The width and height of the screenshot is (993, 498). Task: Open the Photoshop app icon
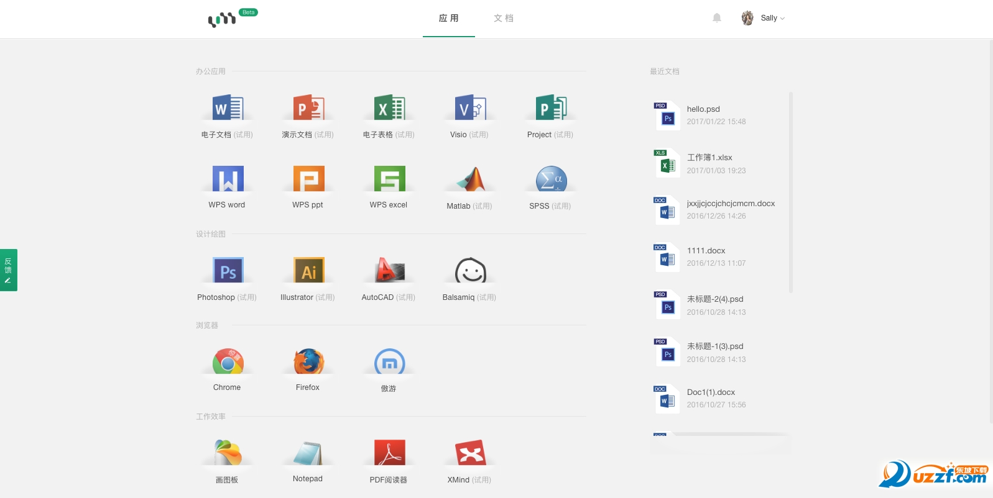click(x=228, y=270)
